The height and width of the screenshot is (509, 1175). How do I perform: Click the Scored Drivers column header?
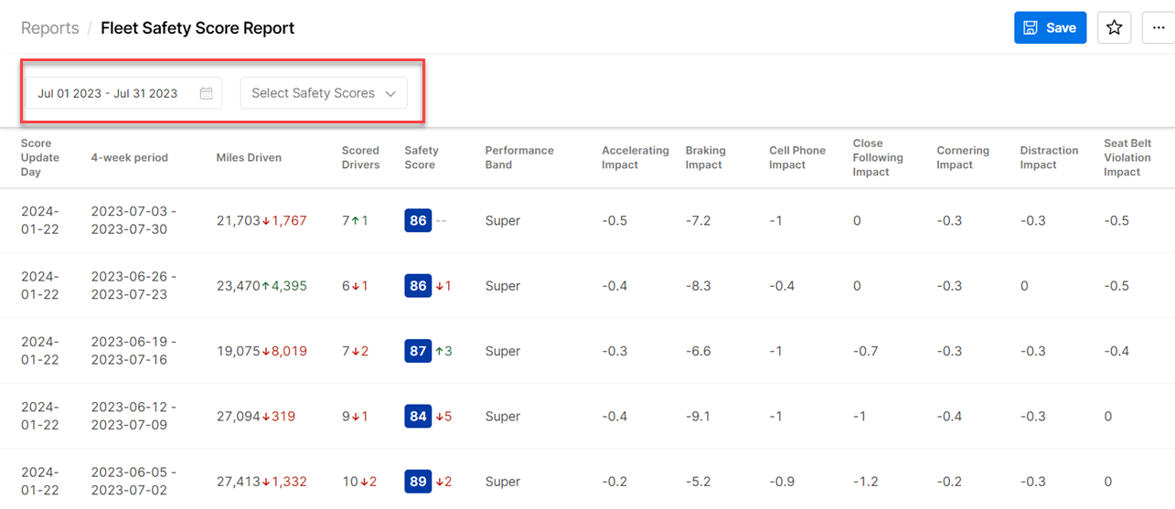point(360,157)
